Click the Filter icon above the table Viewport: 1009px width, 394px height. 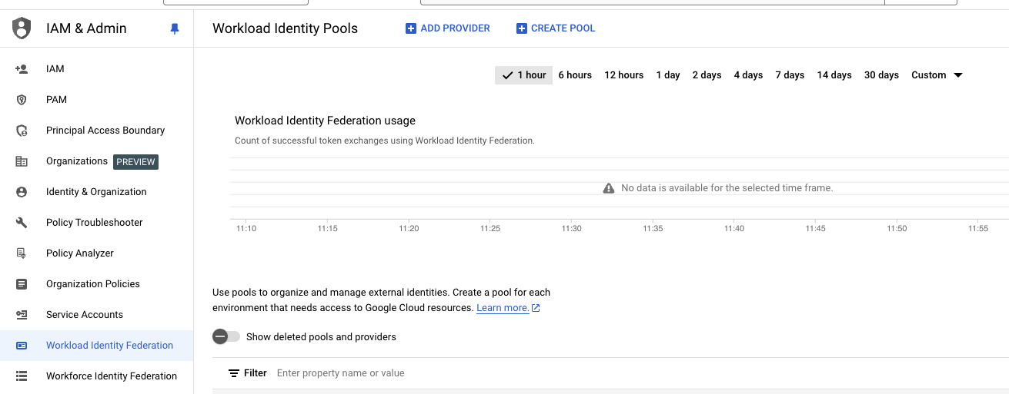234,373
